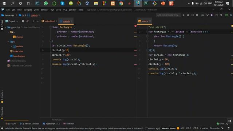Screen dimensions: 233x131
Task: Collapse the typescript root folder
Action: click(6, 27)
